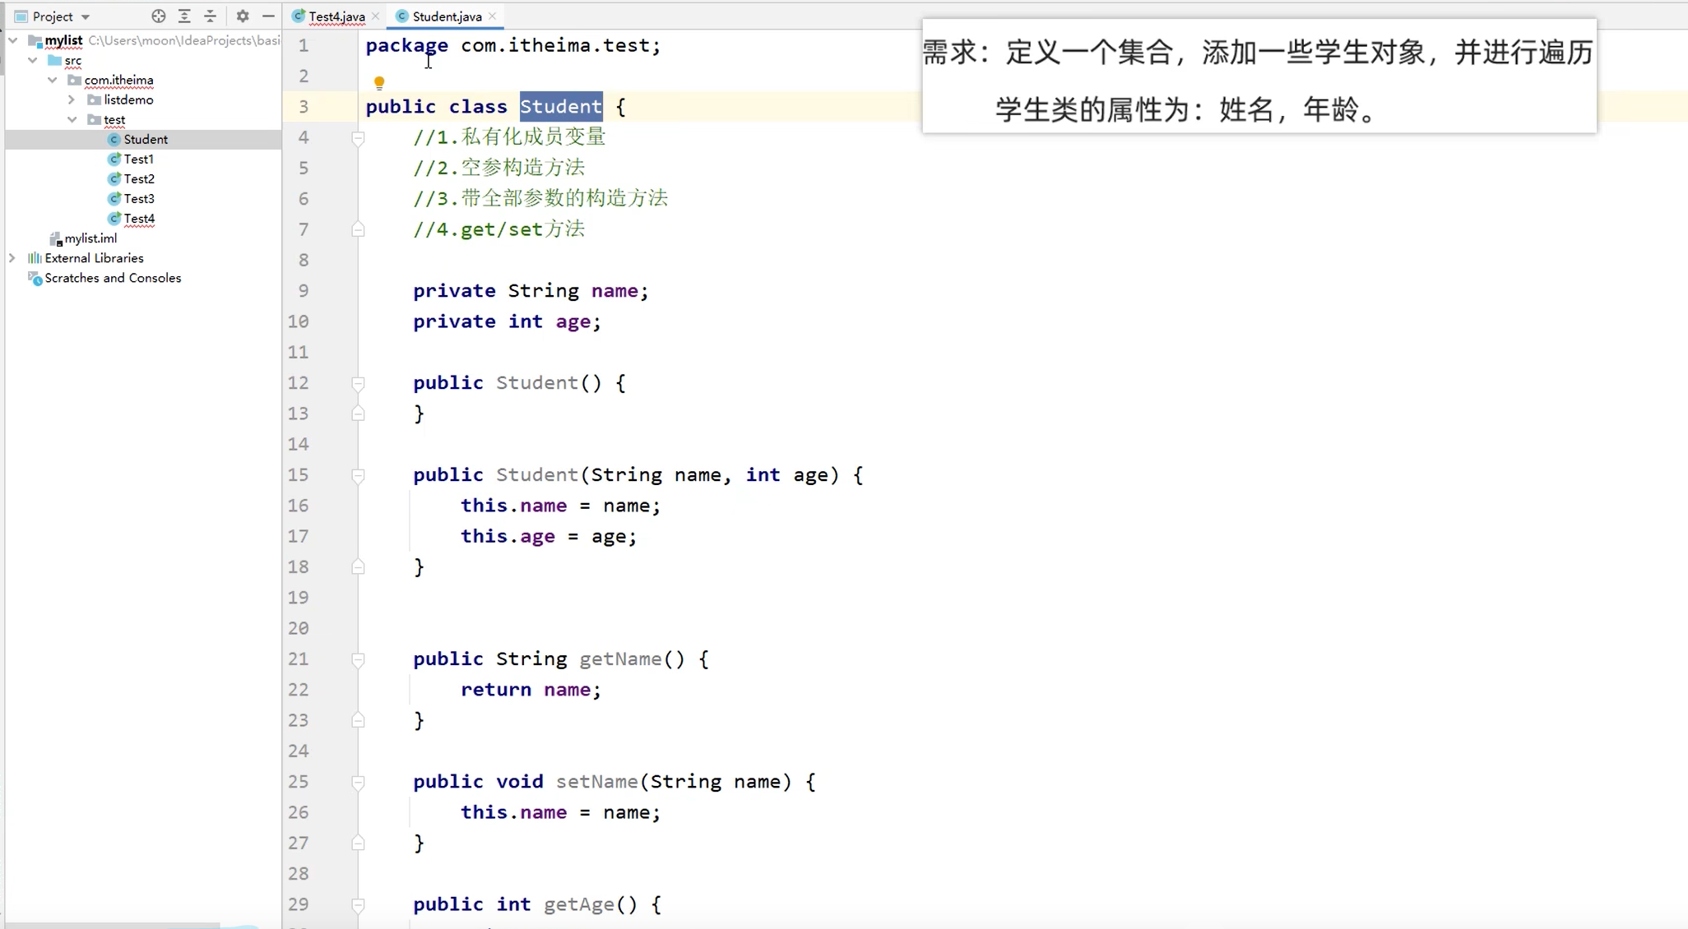Viewport: 1688px width, 929px height.
Task: Open Project panel settings gear
Action: tap(243, 16)
